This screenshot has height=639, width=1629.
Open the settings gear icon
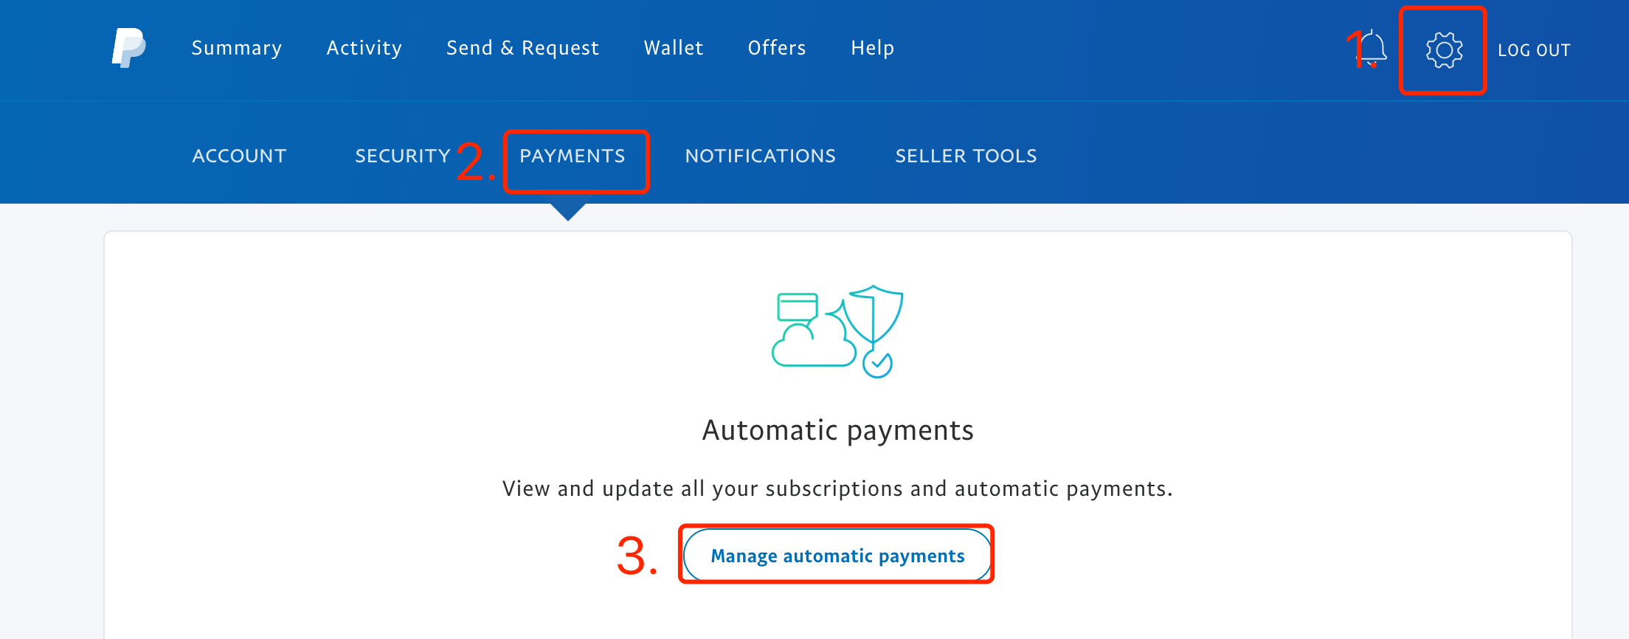pyautogui.click(x=1444, y=50)
